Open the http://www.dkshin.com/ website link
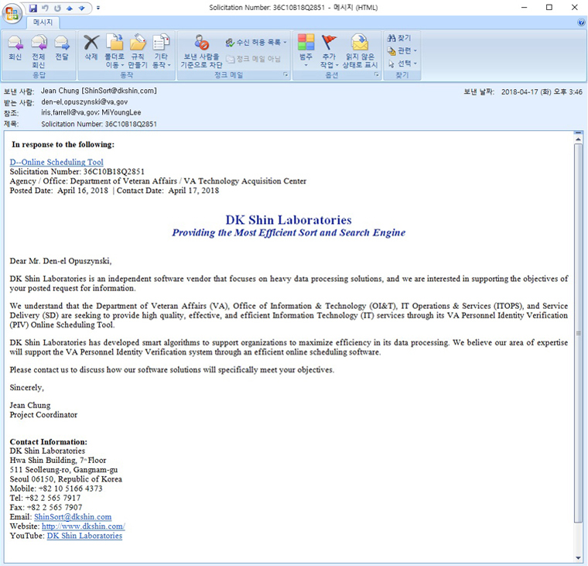 83,527
